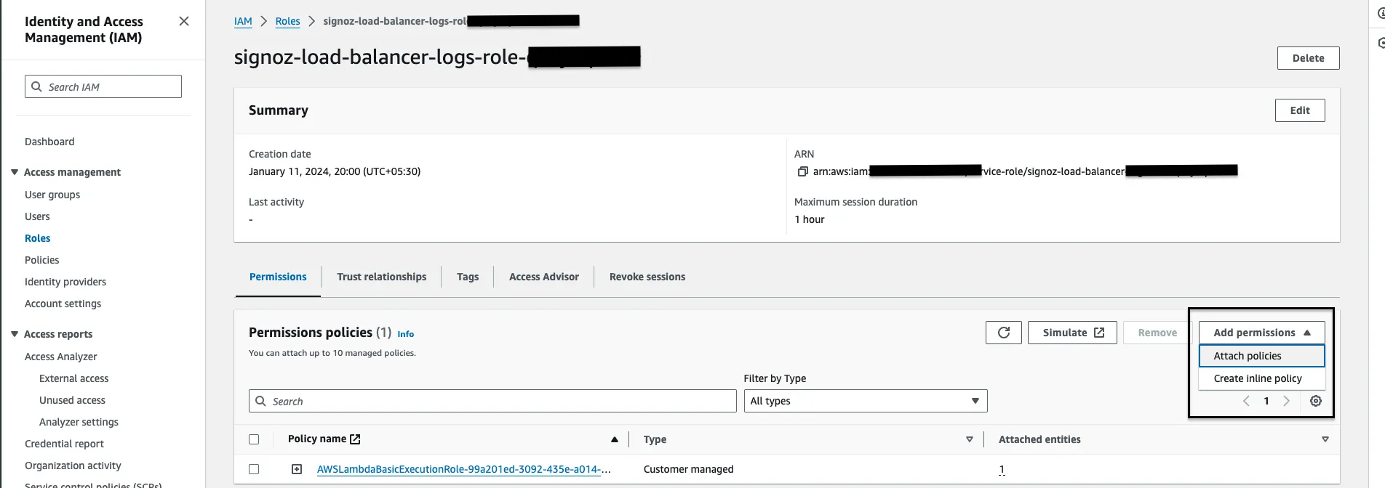This screenshot has height=488, width=1385.
Task: Open External access in the sidebar
Action: pos(74,378)
